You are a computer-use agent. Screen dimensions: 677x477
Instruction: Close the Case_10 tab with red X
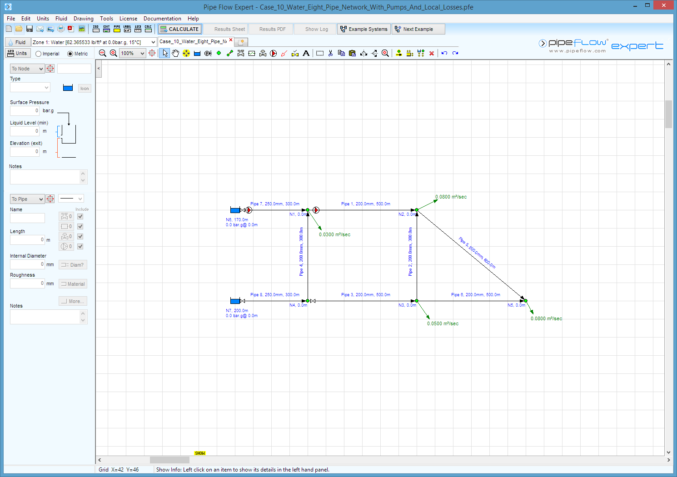[x=231, y=40]
